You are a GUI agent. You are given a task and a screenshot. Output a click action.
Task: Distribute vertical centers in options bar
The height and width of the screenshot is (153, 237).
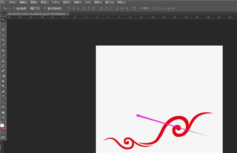106,8
